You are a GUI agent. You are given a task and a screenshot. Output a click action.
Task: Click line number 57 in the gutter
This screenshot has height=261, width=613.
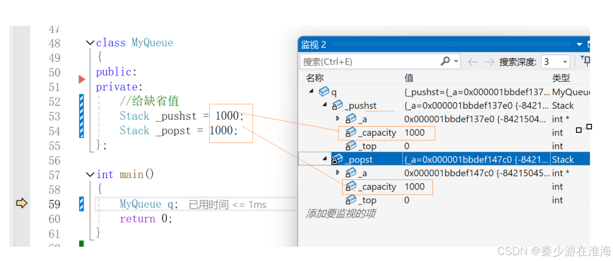click(x=55, y=175)
